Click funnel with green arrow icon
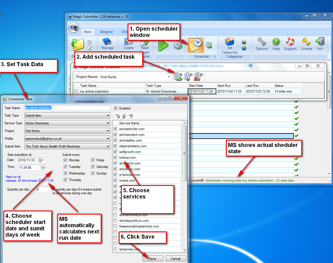The width and height of the screenshot is (333, 263). pos(131,116)
